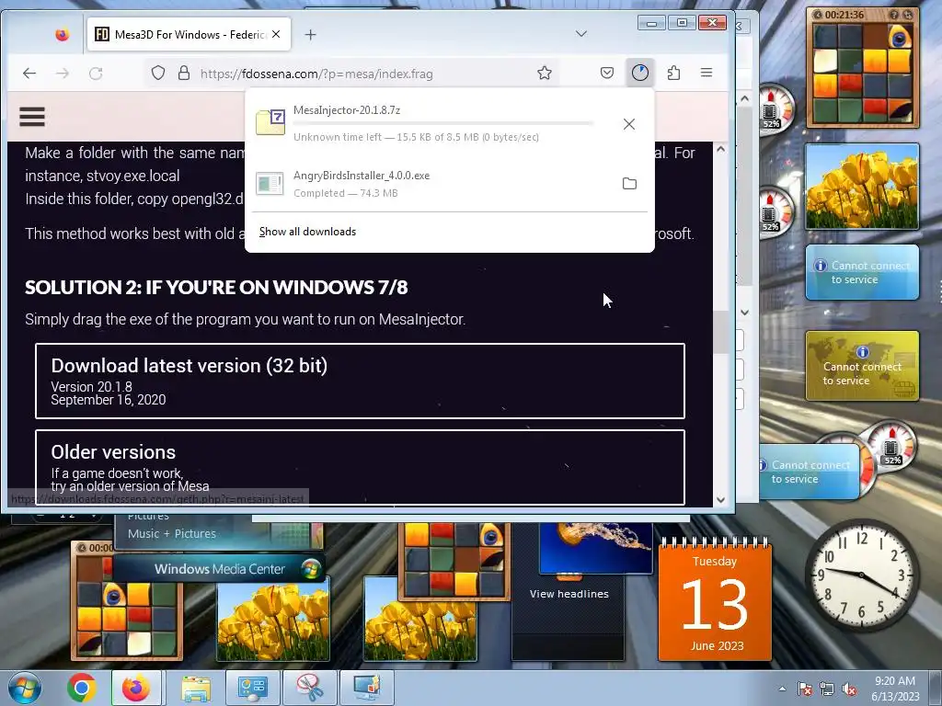The image size is (942, 706).
Task: Save page to Pocket icon
Action: pyautogui.click(x=607, y=74)
